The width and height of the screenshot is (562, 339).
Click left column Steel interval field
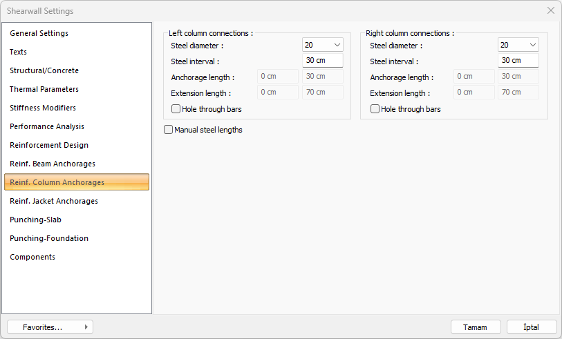point(322,61)
